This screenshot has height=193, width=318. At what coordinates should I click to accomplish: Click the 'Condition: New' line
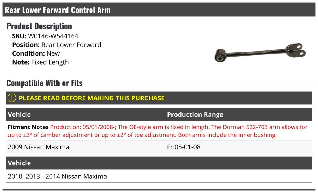[36, 53]
